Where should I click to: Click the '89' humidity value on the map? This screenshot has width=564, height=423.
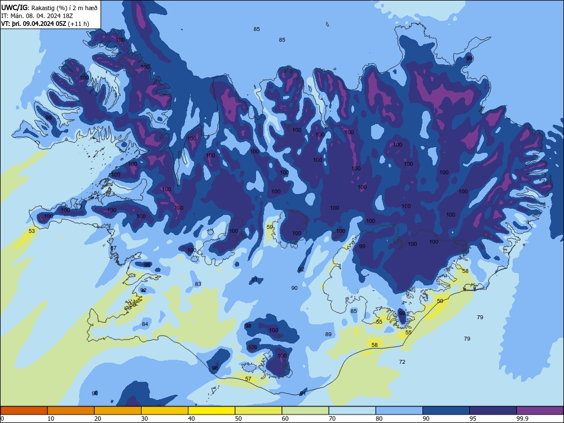point(328,334)
